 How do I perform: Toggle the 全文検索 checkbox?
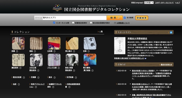pos(125,18)
